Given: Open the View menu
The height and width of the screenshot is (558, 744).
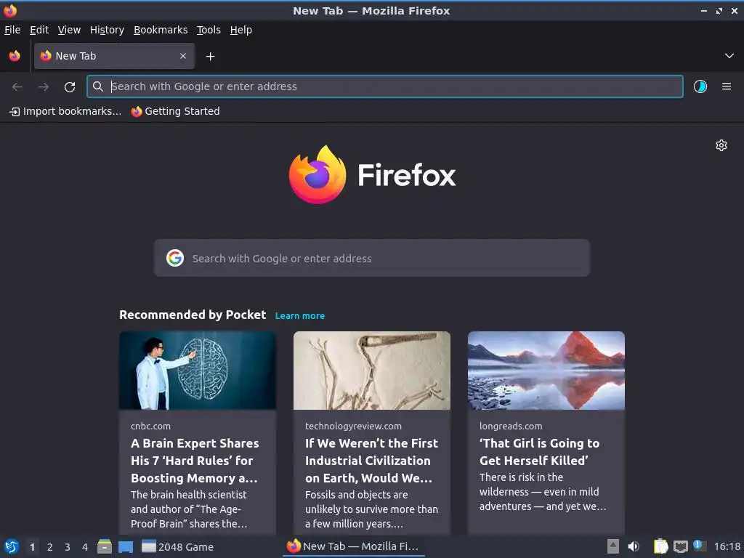Looking at the screenshot, I should pos(69,30).
